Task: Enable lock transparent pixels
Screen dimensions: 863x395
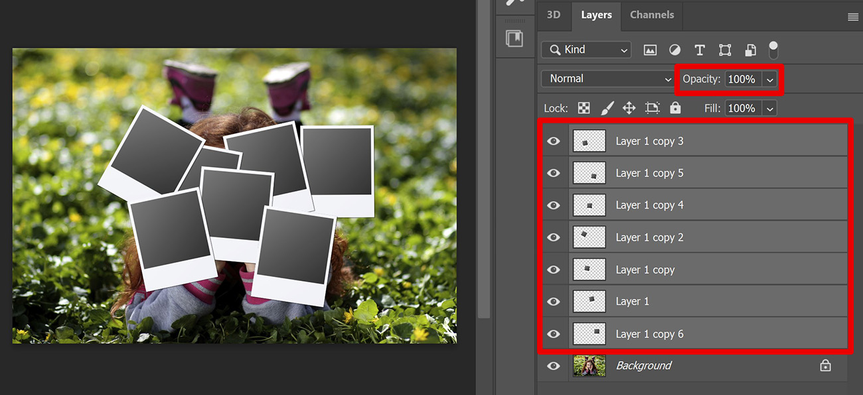Action: pyautogui.click(x=584, y=107)
